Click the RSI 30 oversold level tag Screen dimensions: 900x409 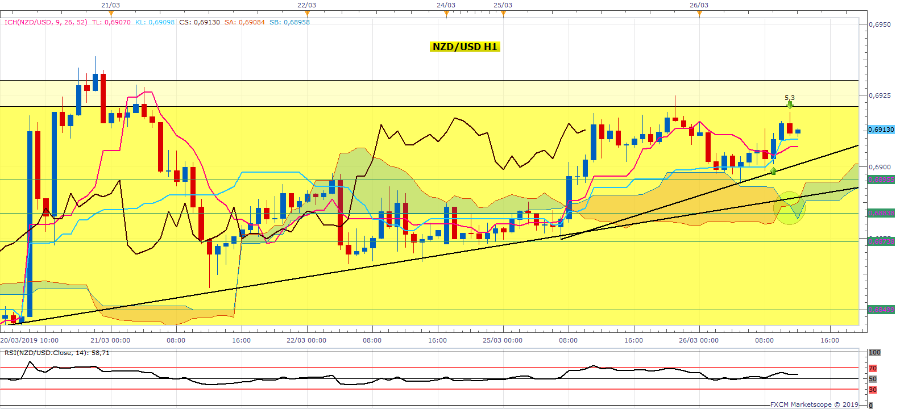point(873,390)
